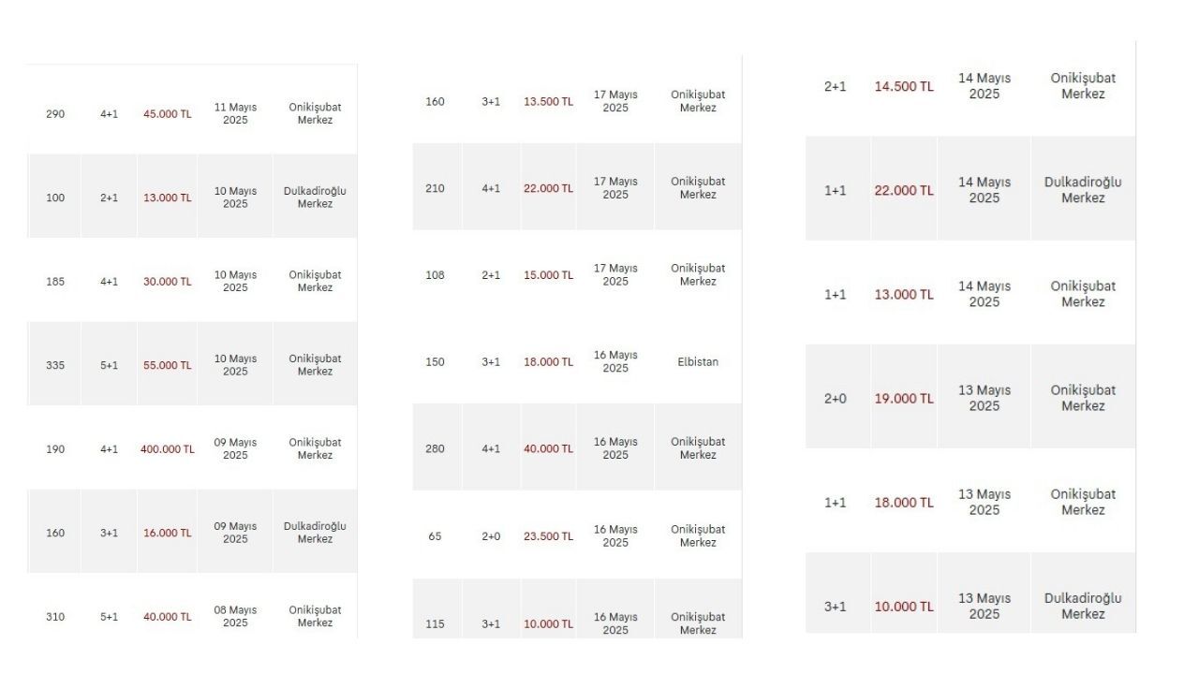This screenshot has width=1199, height=674.
Task: Select the 108 area cell
Action: pyautogui.click(x=435, y=275)
